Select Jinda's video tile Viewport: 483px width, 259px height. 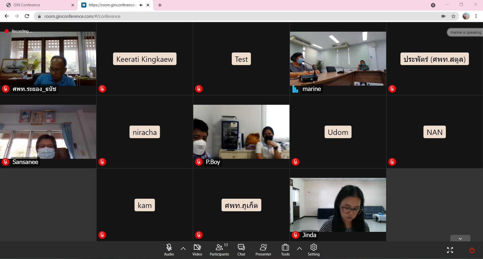point(338,205)
